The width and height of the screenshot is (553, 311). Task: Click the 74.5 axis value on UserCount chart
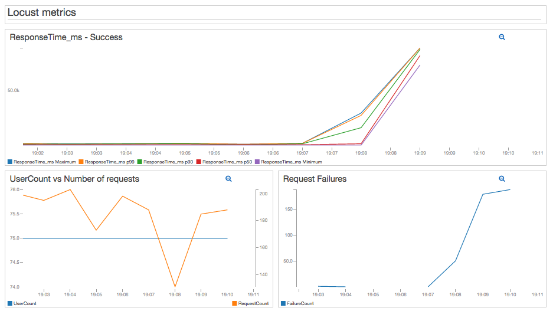[15, 262]
